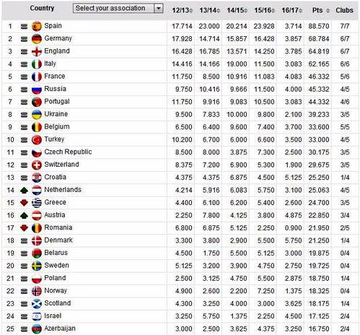Screen dimensions: 360x335
Task: Sort by the 14/15 season column
Action: pyautogui.click(x=237, y=10)
